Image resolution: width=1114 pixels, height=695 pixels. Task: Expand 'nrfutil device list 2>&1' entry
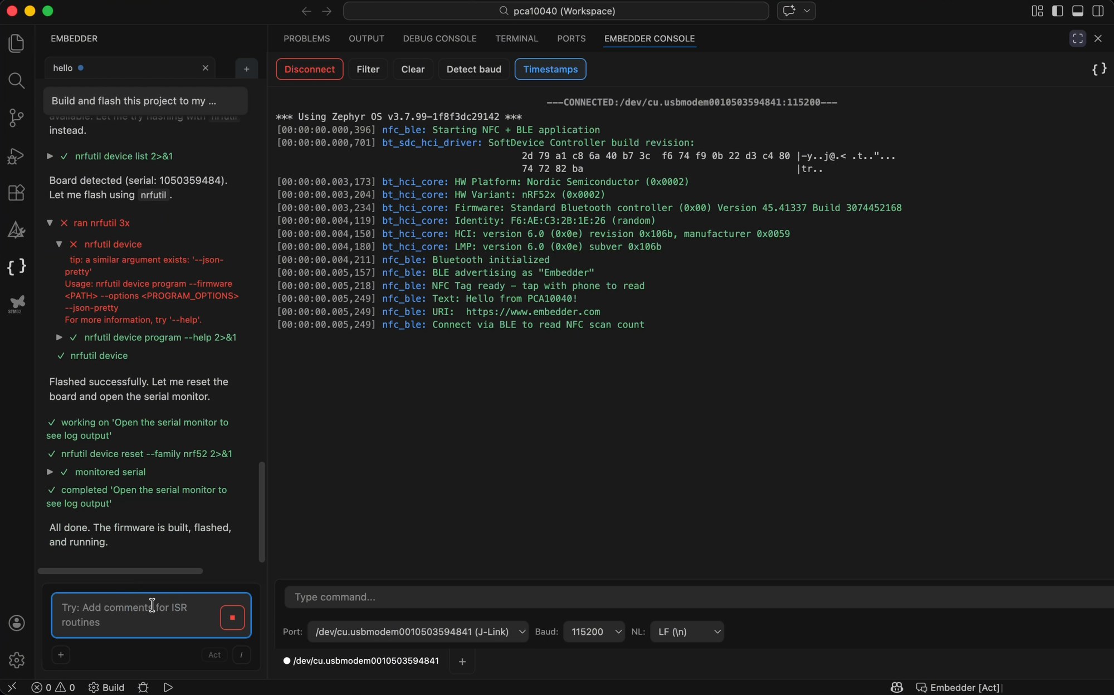point(50,156)
